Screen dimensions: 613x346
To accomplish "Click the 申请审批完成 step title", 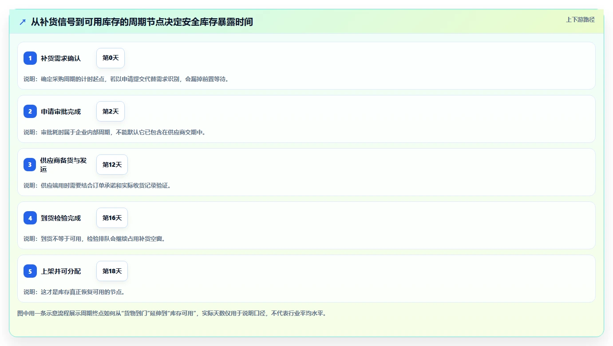I will pos(61,112).
